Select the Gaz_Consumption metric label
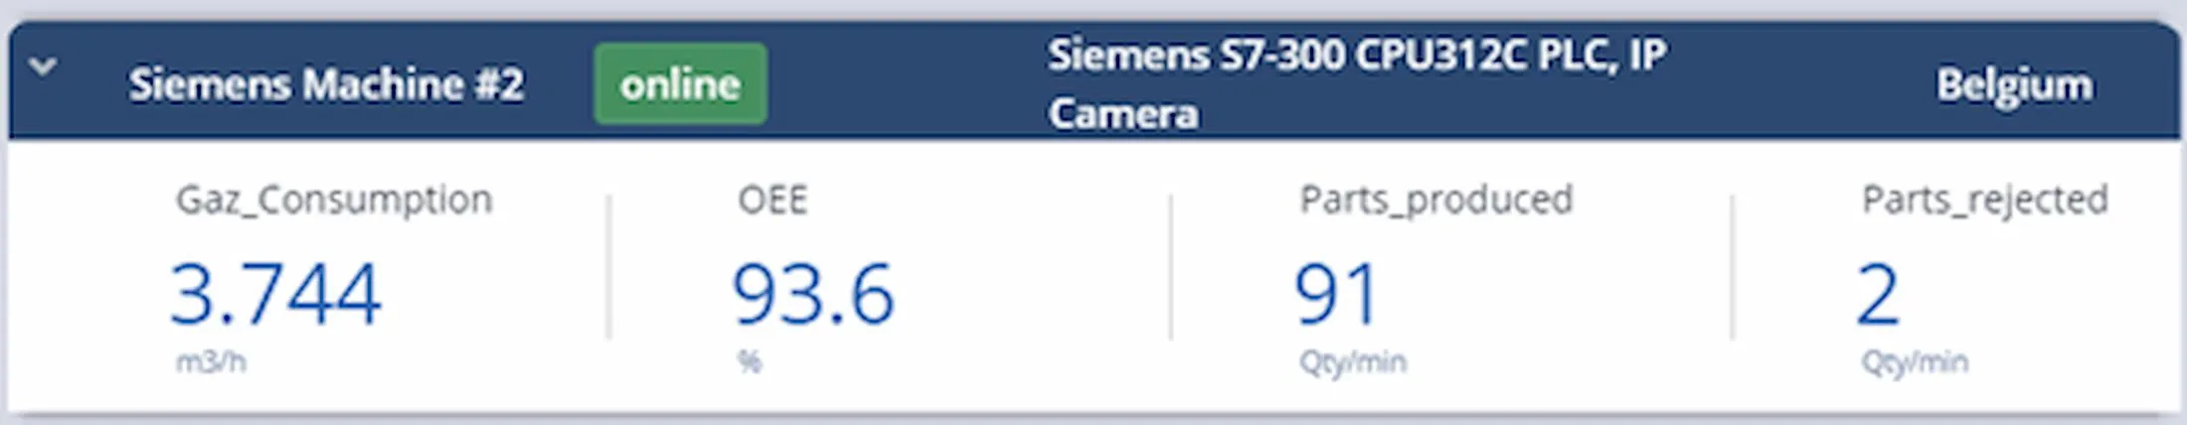Image resolution: width=2187 pixels, height=425 pixels. click(x=334, y=200)
